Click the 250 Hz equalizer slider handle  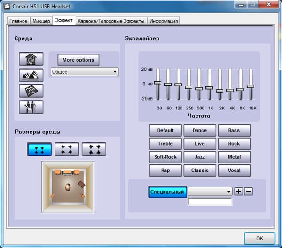click(188, 87)
